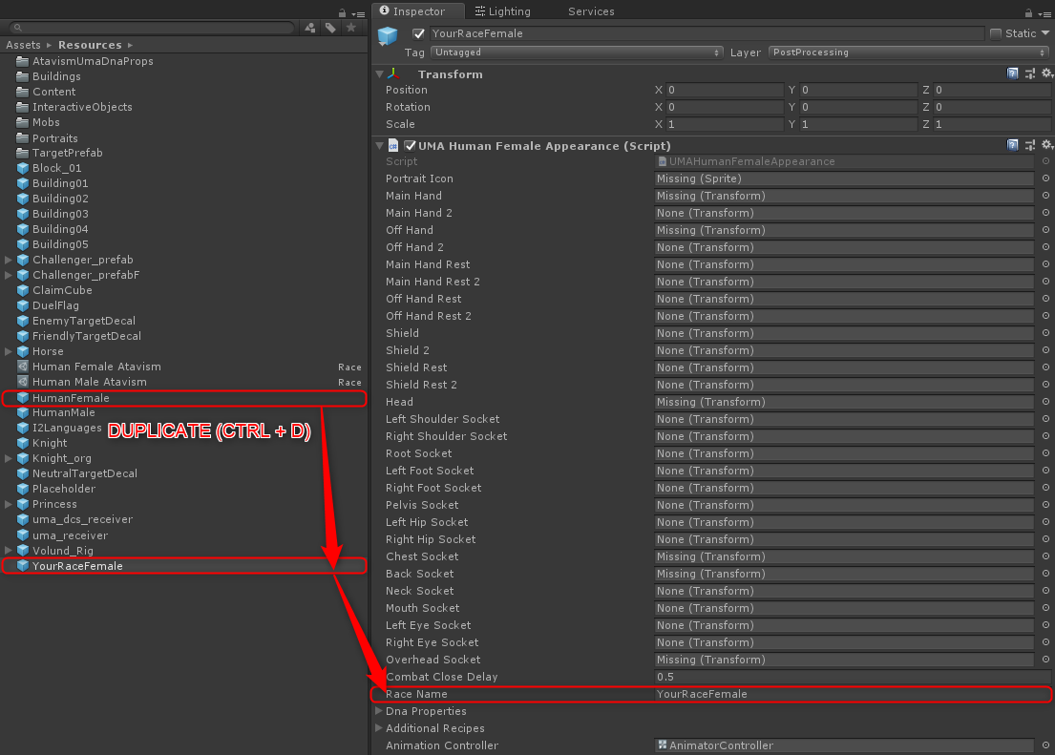Switch to the Services tab
Viewport: 1055px width, 755px height.
pos(591,11)
